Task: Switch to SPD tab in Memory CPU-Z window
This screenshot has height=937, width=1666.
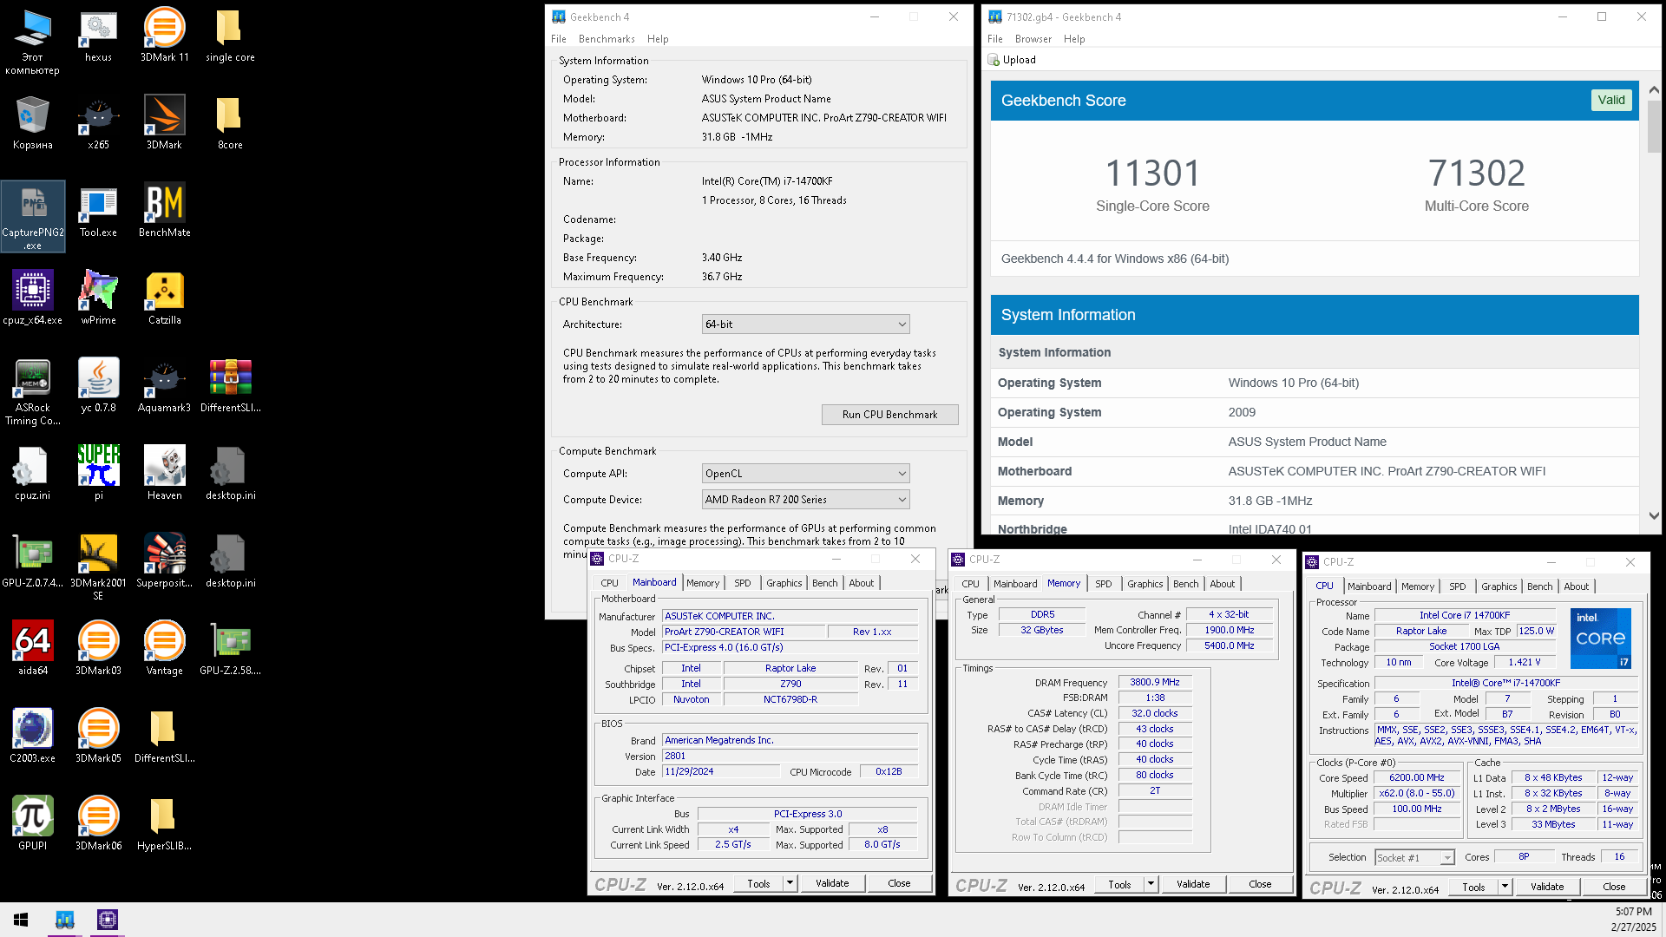Action: coord(1103,584)
